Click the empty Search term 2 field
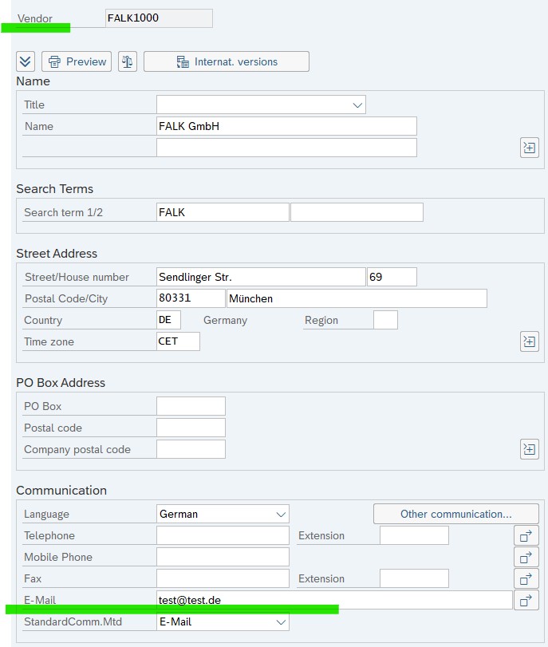 click(x=357, y=212)
